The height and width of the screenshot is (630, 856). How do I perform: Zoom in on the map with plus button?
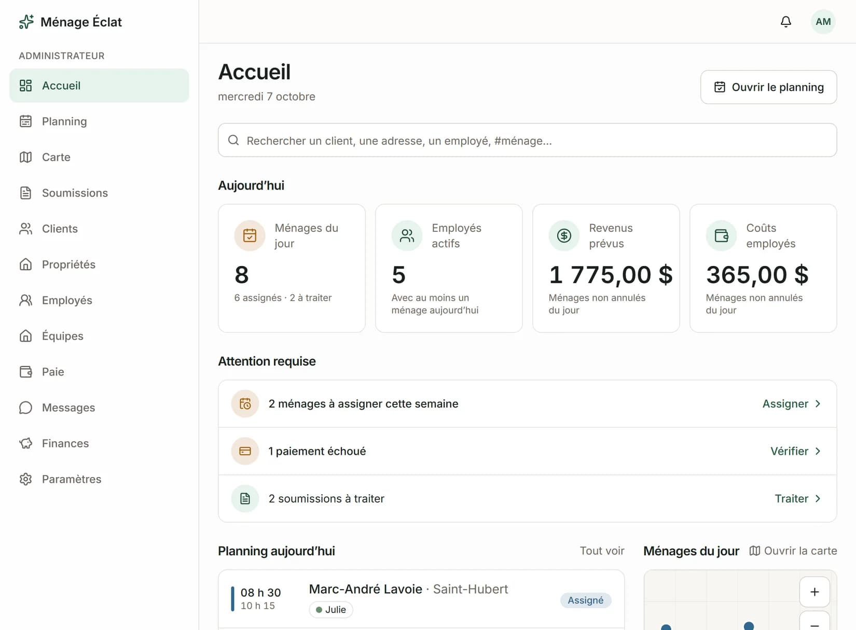(x=814, y=592)
